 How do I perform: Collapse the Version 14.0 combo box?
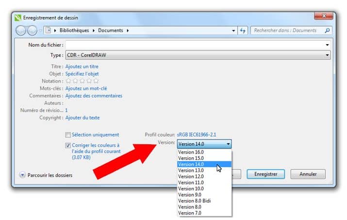[228, 144]
